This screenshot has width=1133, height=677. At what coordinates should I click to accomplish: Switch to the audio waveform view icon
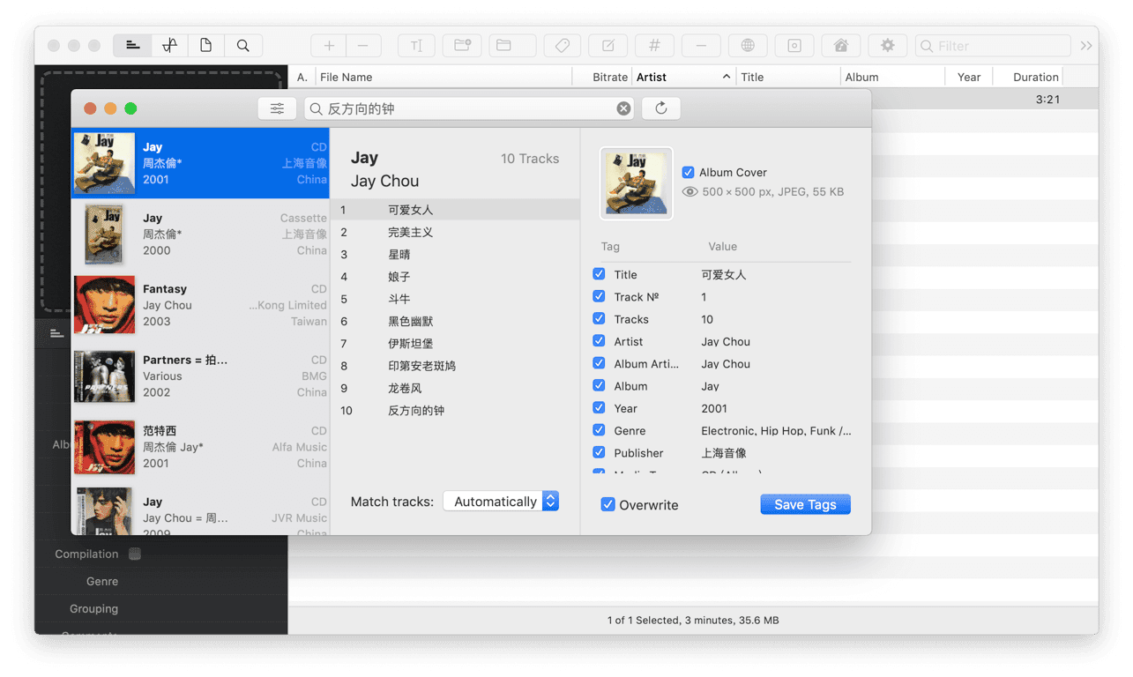click(168, 45)
